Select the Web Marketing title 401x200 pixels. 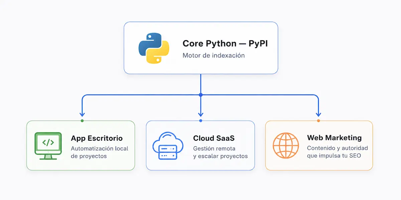(334, 138)
